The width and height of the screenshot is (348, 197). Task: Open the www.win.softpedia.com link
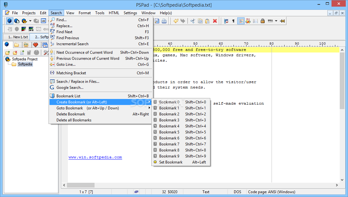click(x=95, y=157)
